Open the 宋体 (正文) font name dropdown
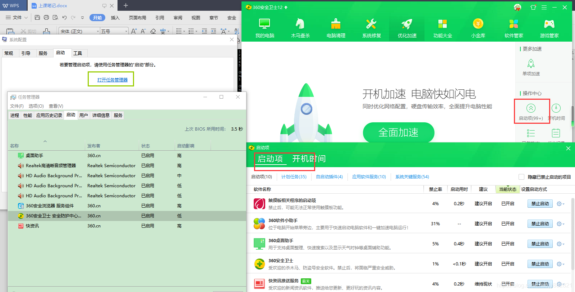 98,32
